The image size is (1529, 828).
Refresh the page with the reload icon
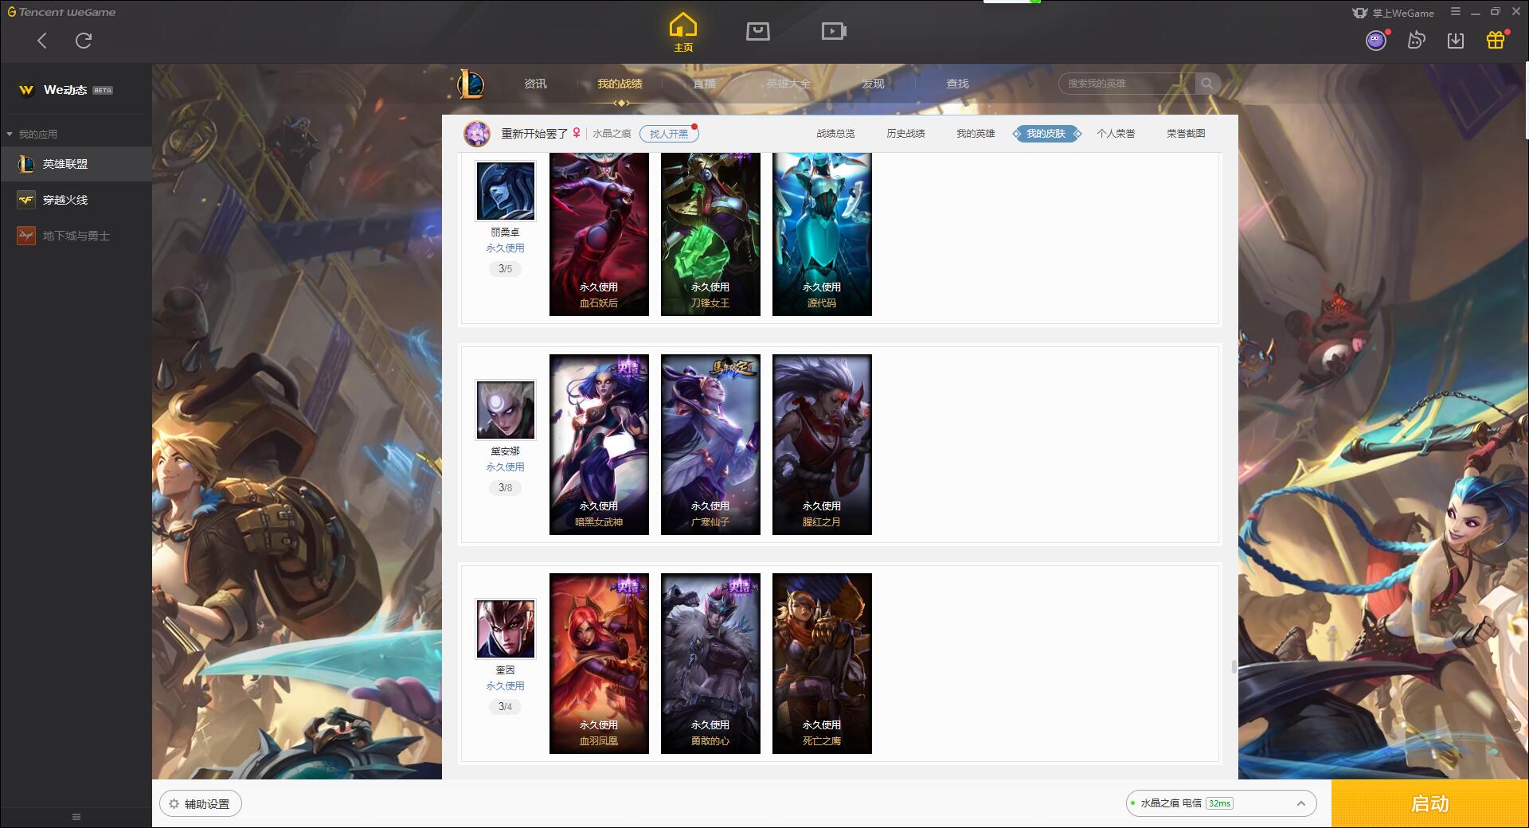[x=84, y=41]
